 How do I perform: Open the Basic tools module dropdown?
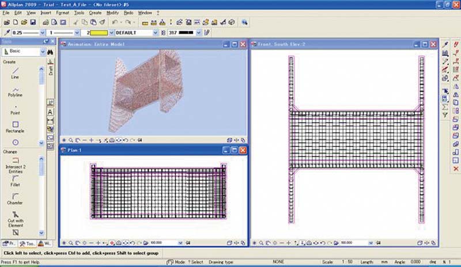coord(42,52)
